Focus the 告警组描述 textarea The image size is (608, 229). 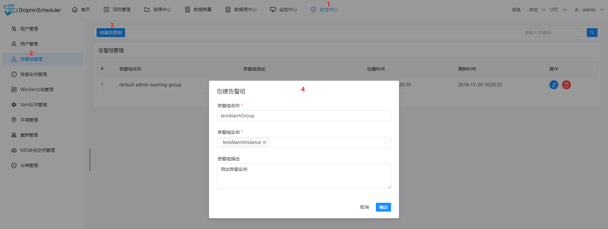tap(304, 176)
